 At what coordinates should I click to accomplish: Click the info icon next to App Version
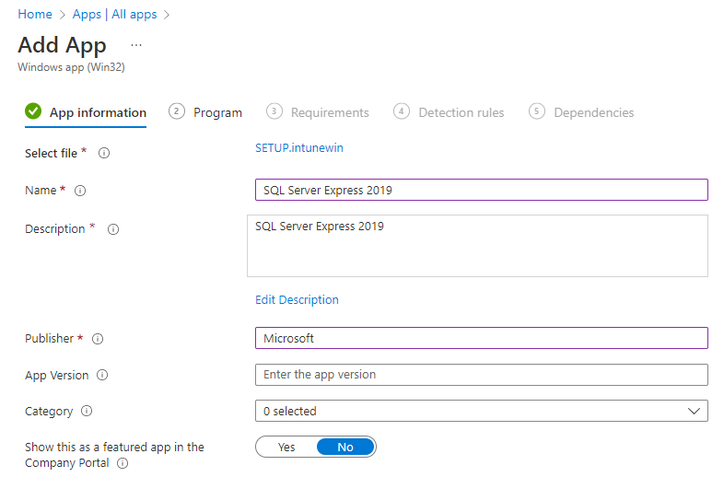click(x=102, y=376)
